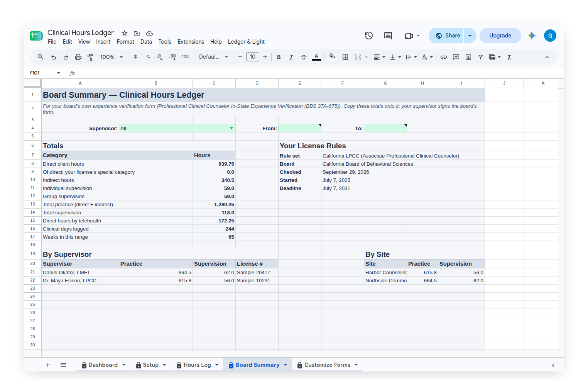Open the functions sigma menu
The width and height of the screenshot is (588, 380).
(x=509, y=57)
